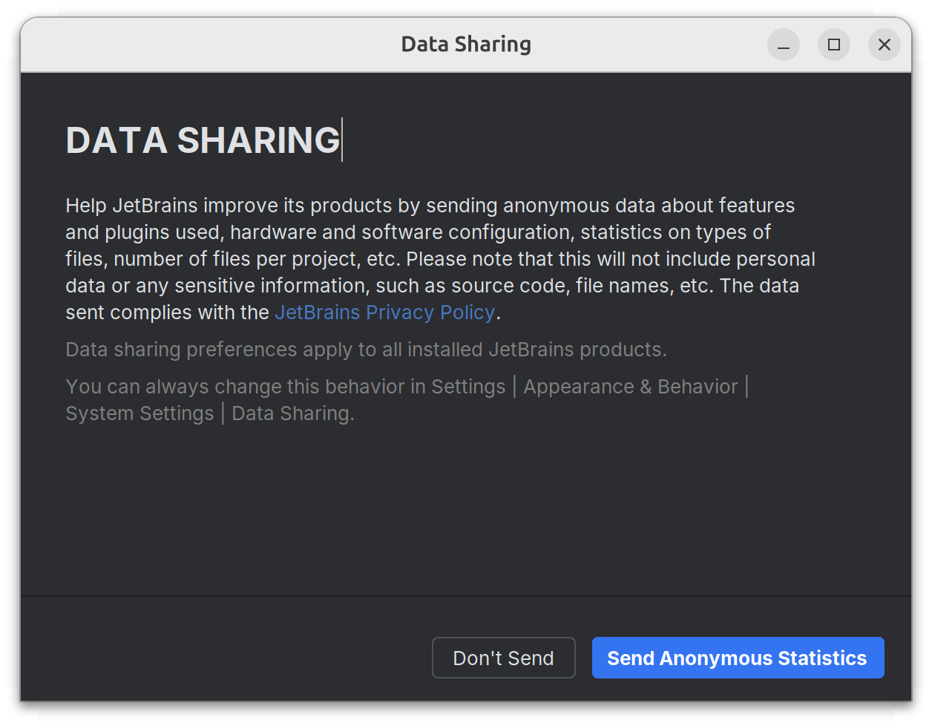The height and width of the screenshot is (726, 932).
Task: Click the phrase "hardware and software configuration"
Action: [401, 232]
